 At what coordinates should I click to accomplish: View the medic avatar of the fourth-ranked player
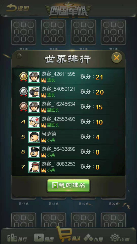coord(34,122)
